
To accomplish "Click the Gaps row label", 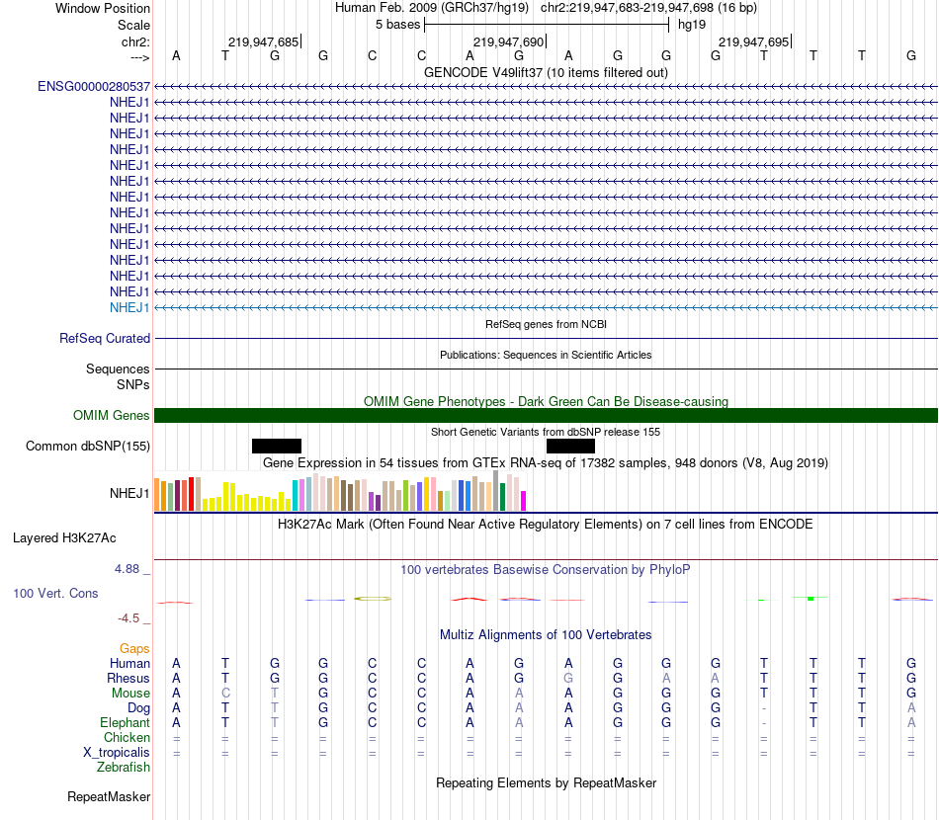I will click(x=134, y=649).
